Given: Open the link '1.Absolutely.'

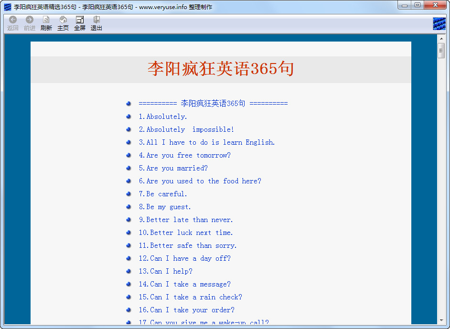Looking at the screenshot, I should pos(163,117).
